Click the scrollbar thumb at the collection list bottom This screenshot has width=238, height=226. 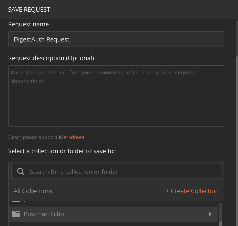[221, 223]
